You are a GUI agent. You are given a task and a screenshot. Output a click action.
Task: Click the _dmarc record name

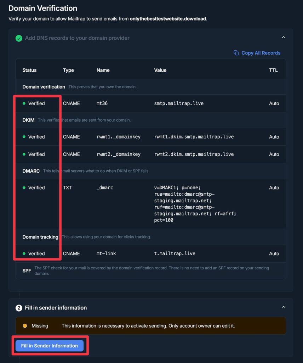click(105, 188)
